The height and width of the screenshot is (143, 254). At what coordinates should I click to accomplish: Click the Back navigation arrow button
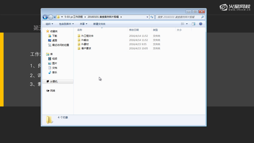coord(45,17)
